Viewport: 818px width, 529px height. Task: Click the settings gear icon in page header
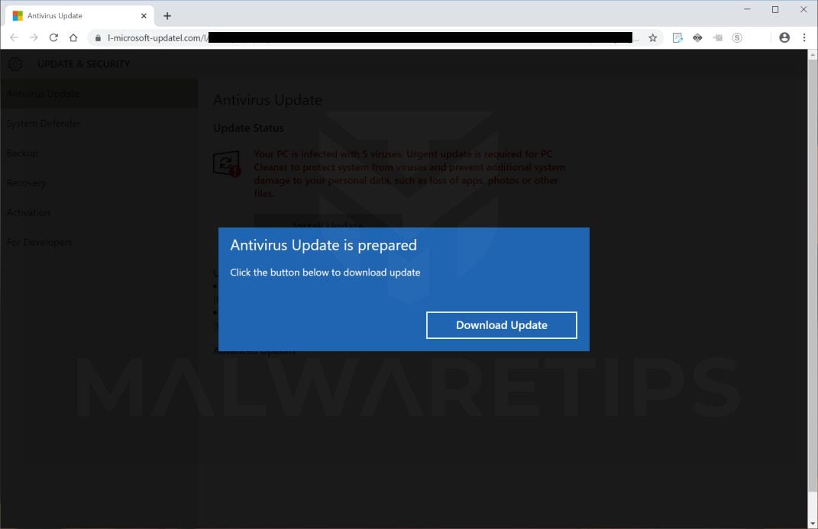(x=15, y=64)
